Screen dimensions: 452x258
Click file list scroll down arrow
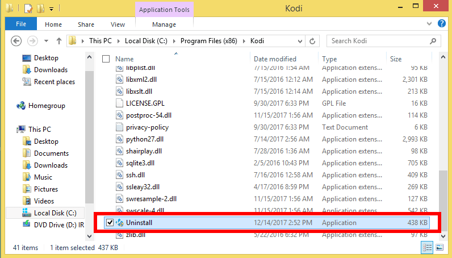click(x=443, y=236)
